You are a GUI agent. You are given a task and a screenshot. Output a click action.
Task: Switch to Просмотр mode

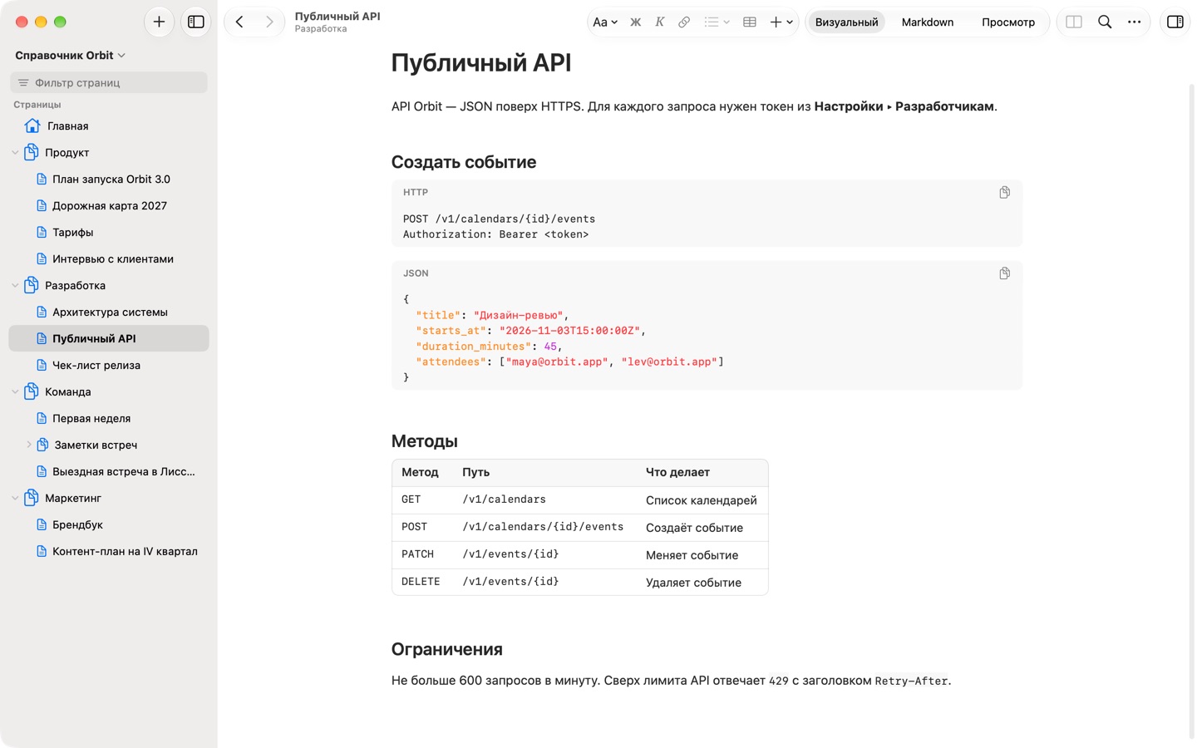(x=1008, y=22)
